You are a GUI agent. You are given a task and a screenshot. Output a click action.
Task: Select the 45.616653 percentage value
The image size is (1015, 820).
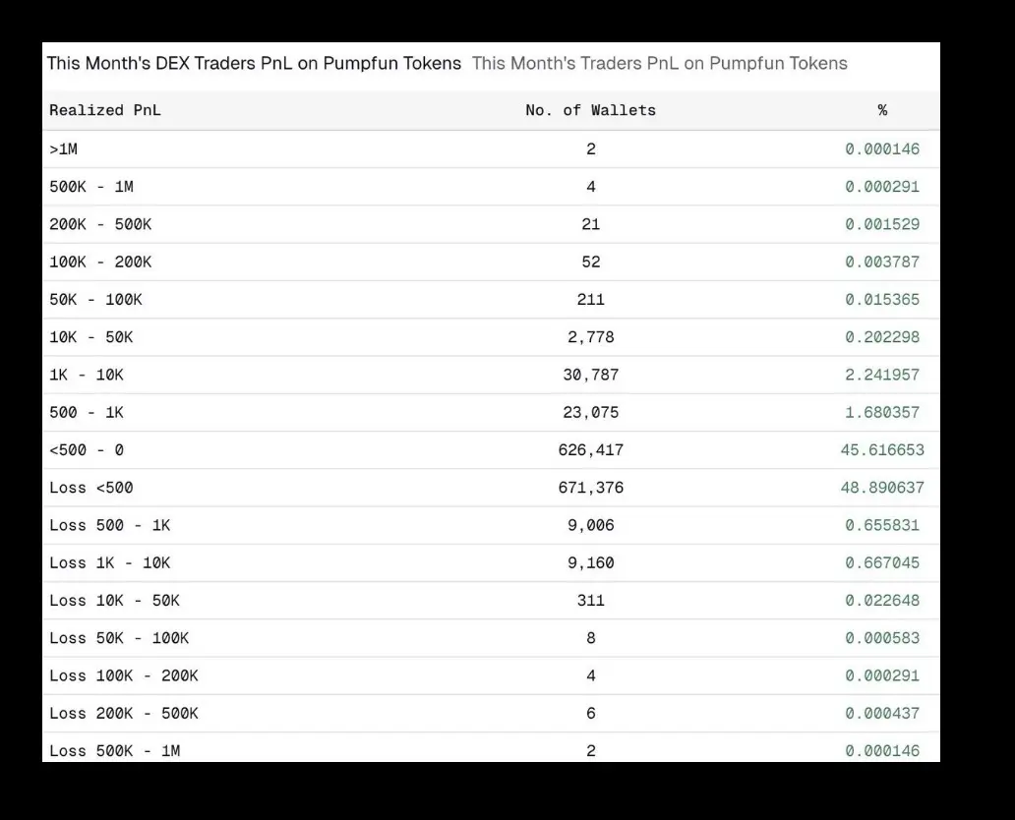click(x=882, y=450)
